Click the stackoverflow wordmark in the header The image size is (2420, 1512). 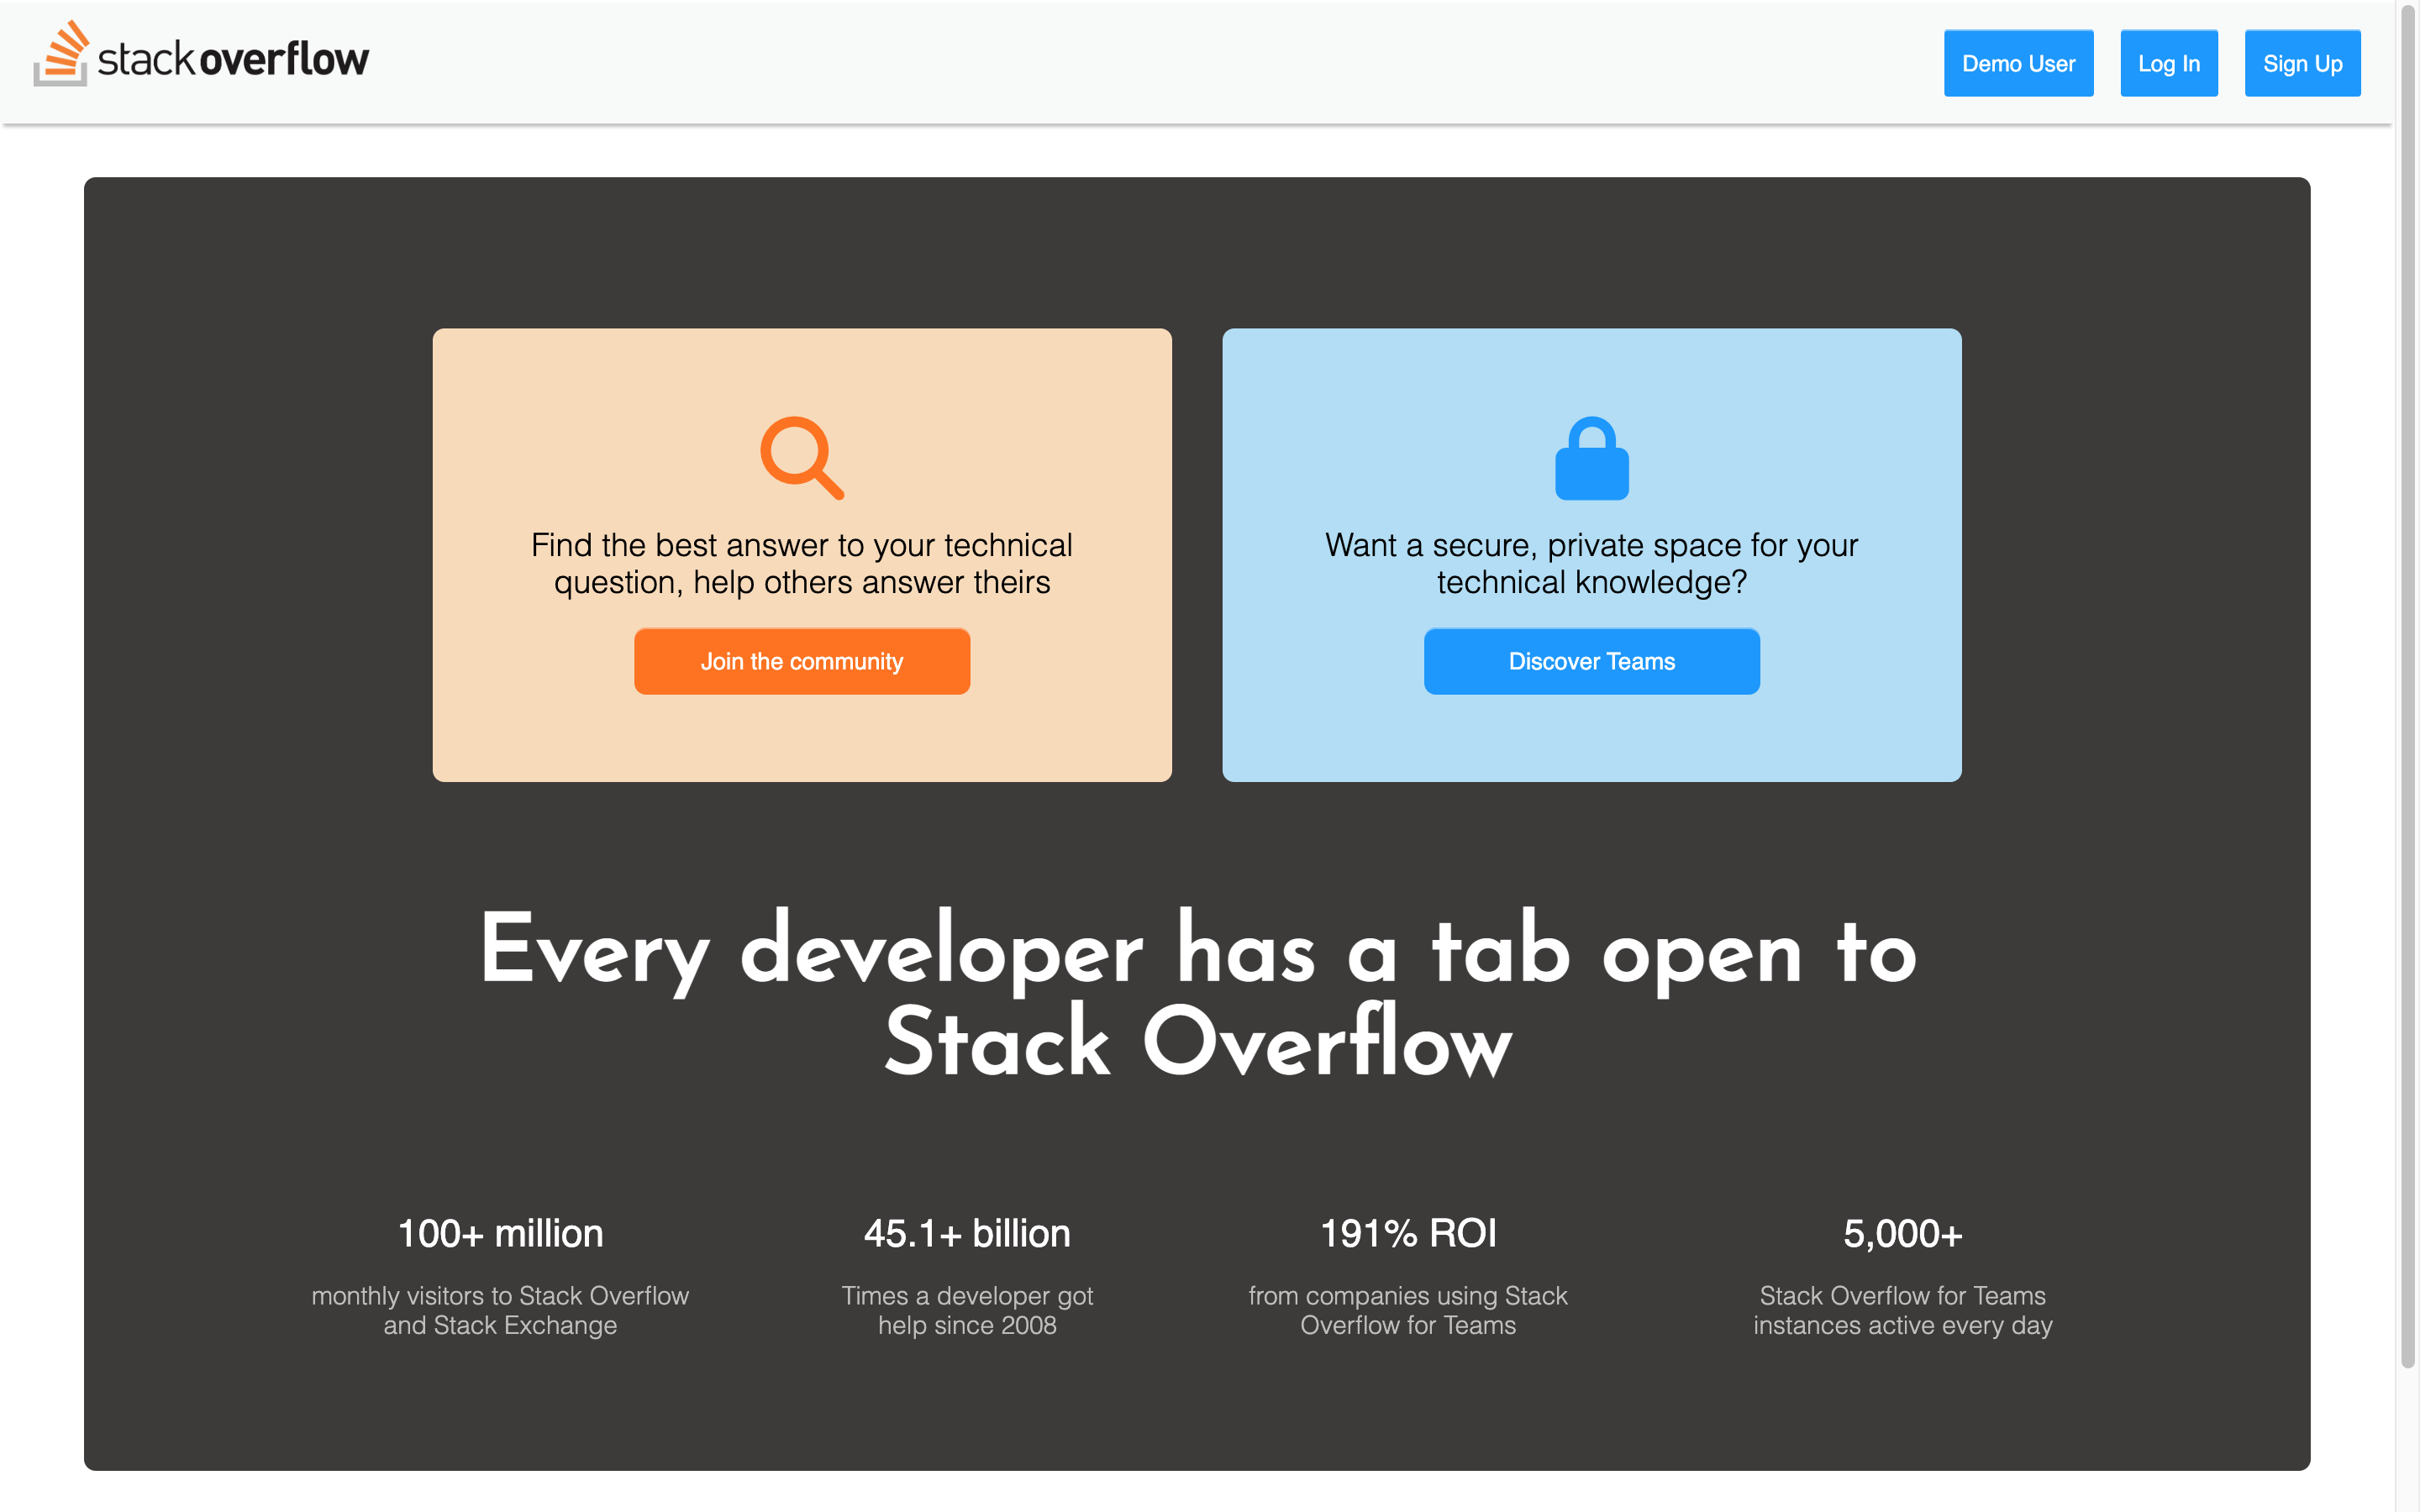(233, 60)
